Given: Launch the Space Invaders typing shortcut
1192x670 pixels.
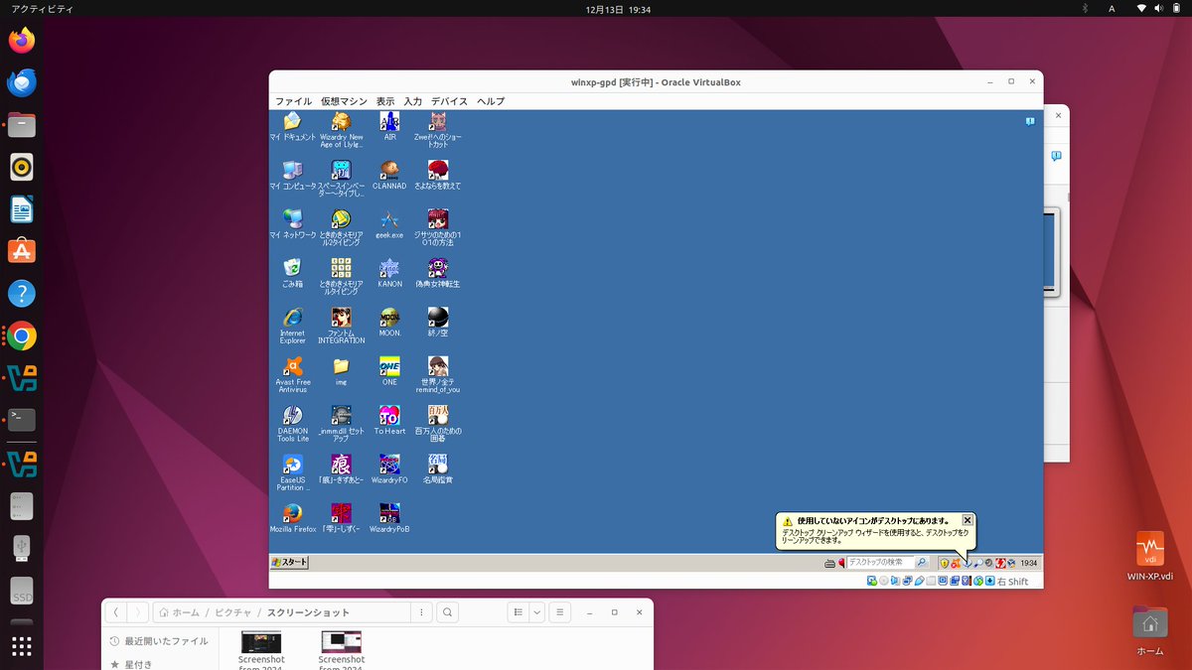Looking at the screenshot, I should 341,178.
